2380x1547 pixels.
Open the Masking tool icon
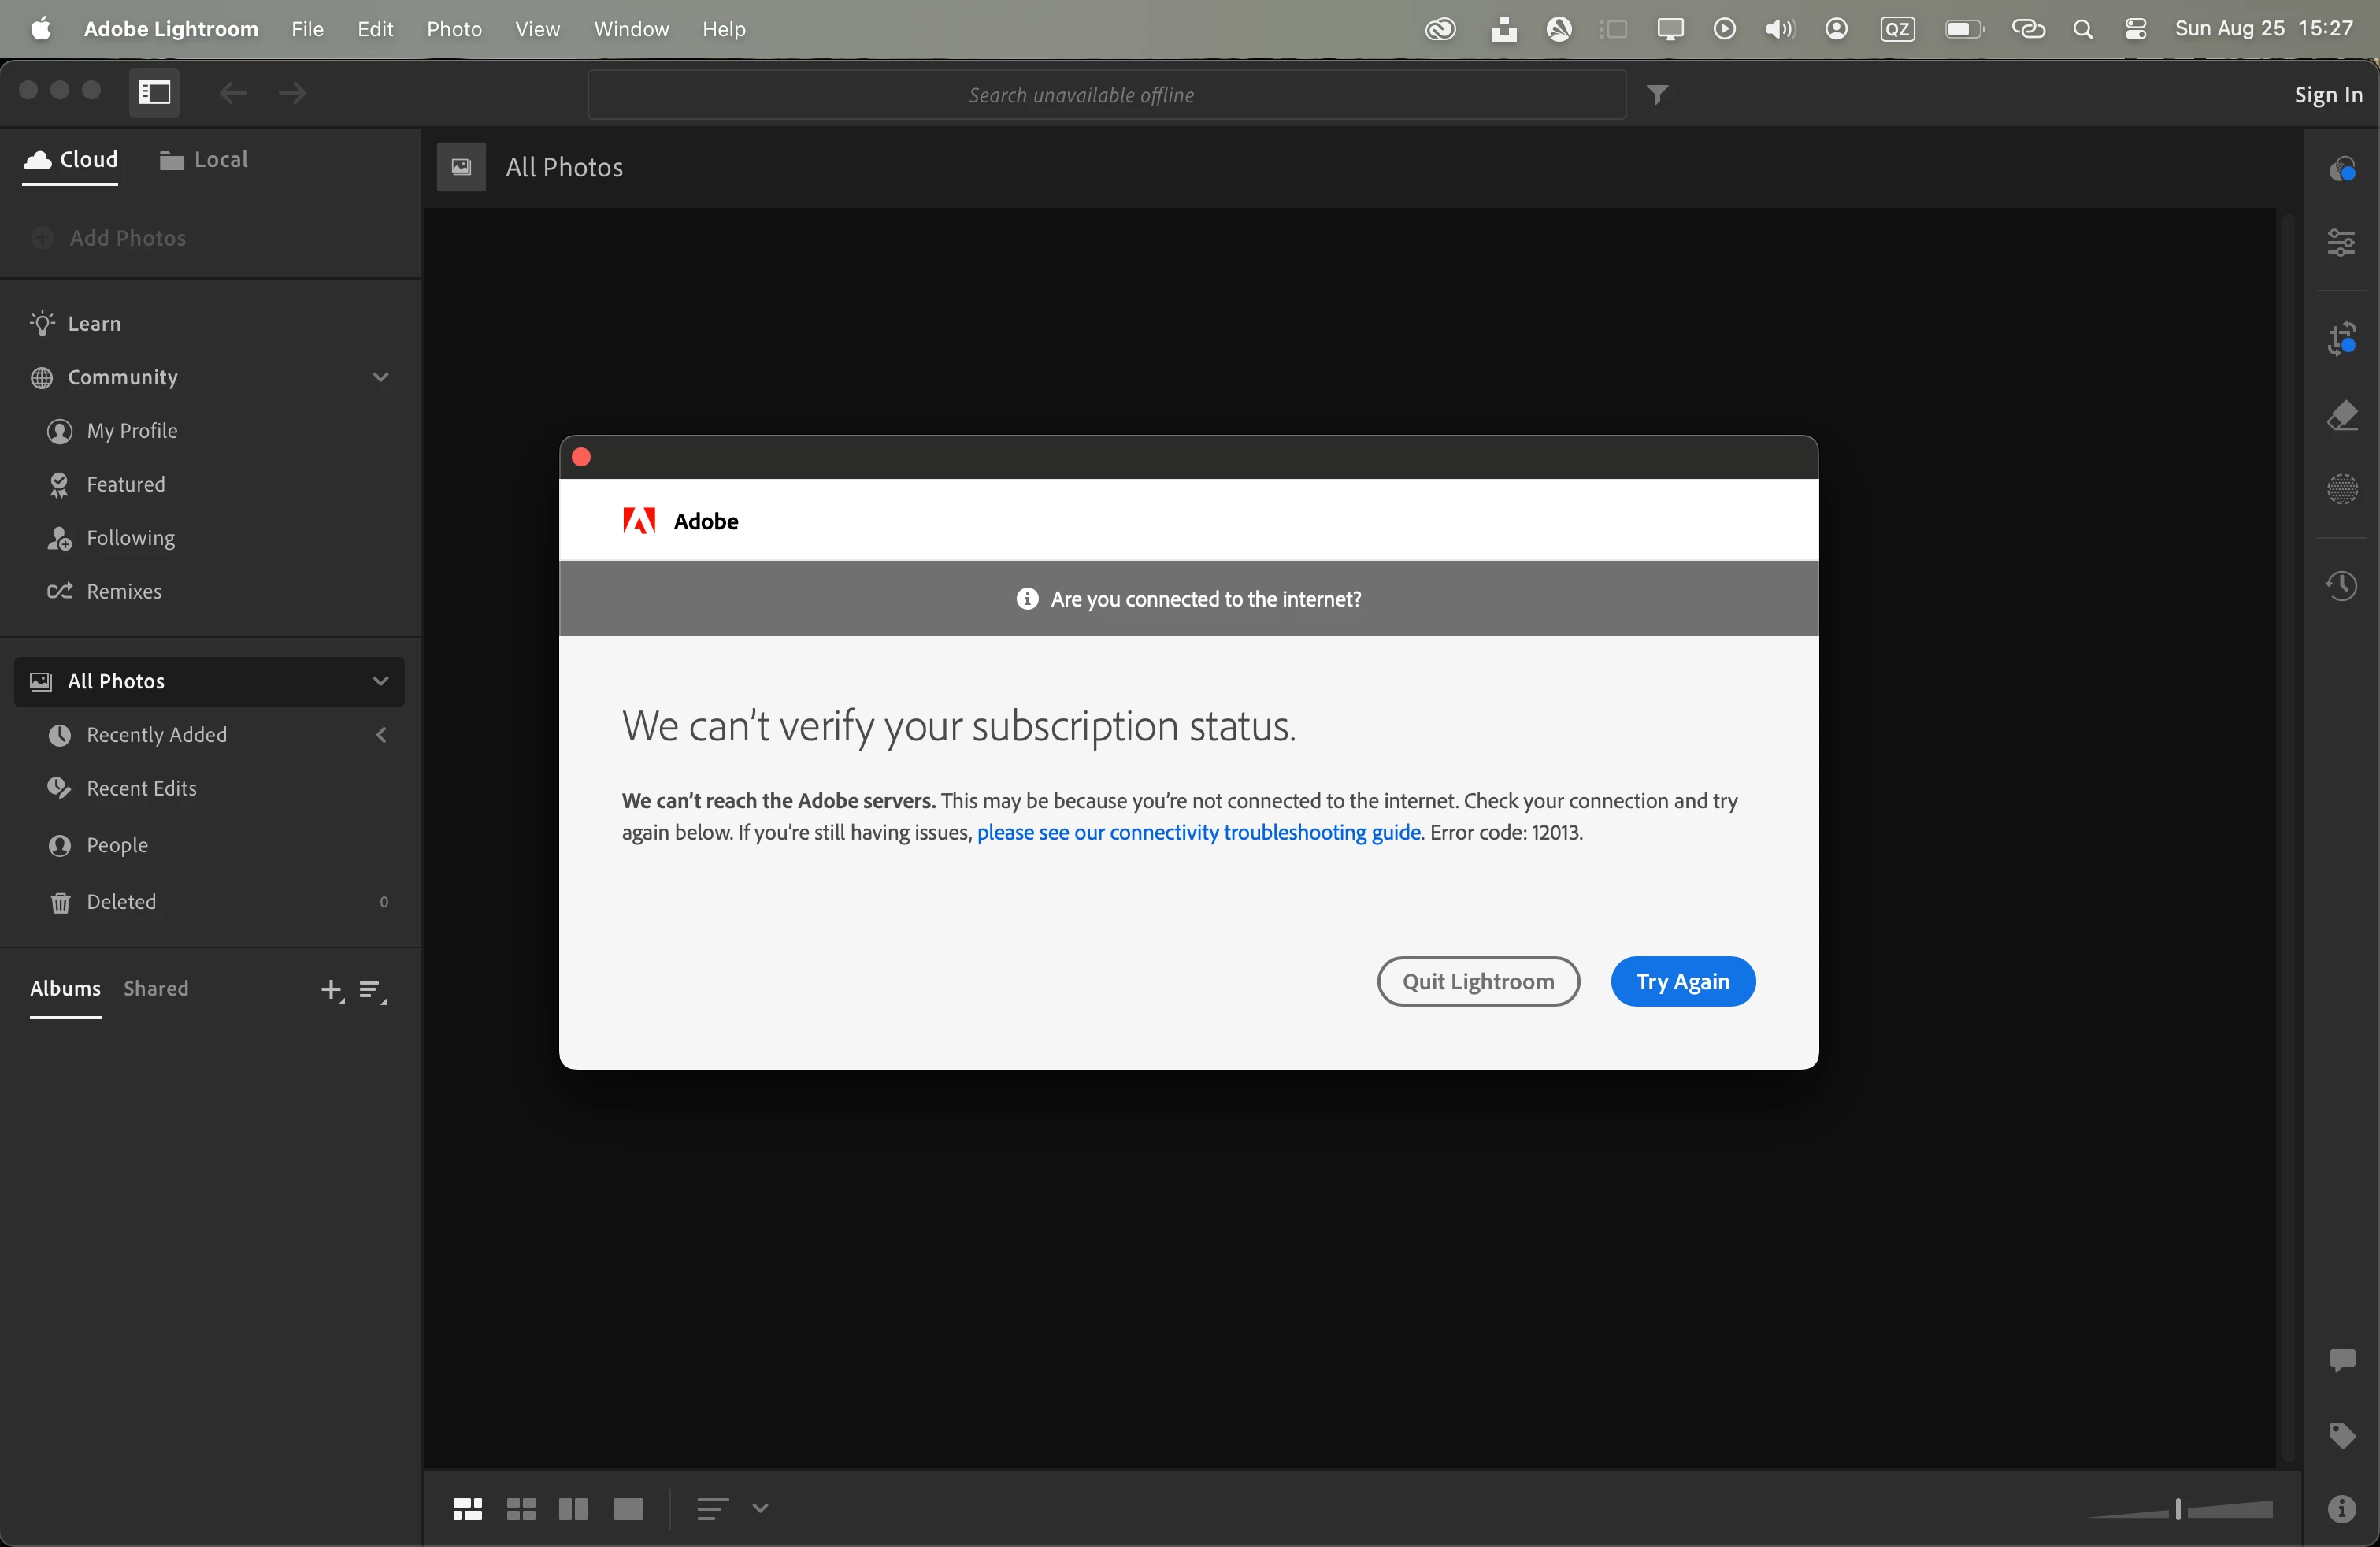click(2341, 490)
